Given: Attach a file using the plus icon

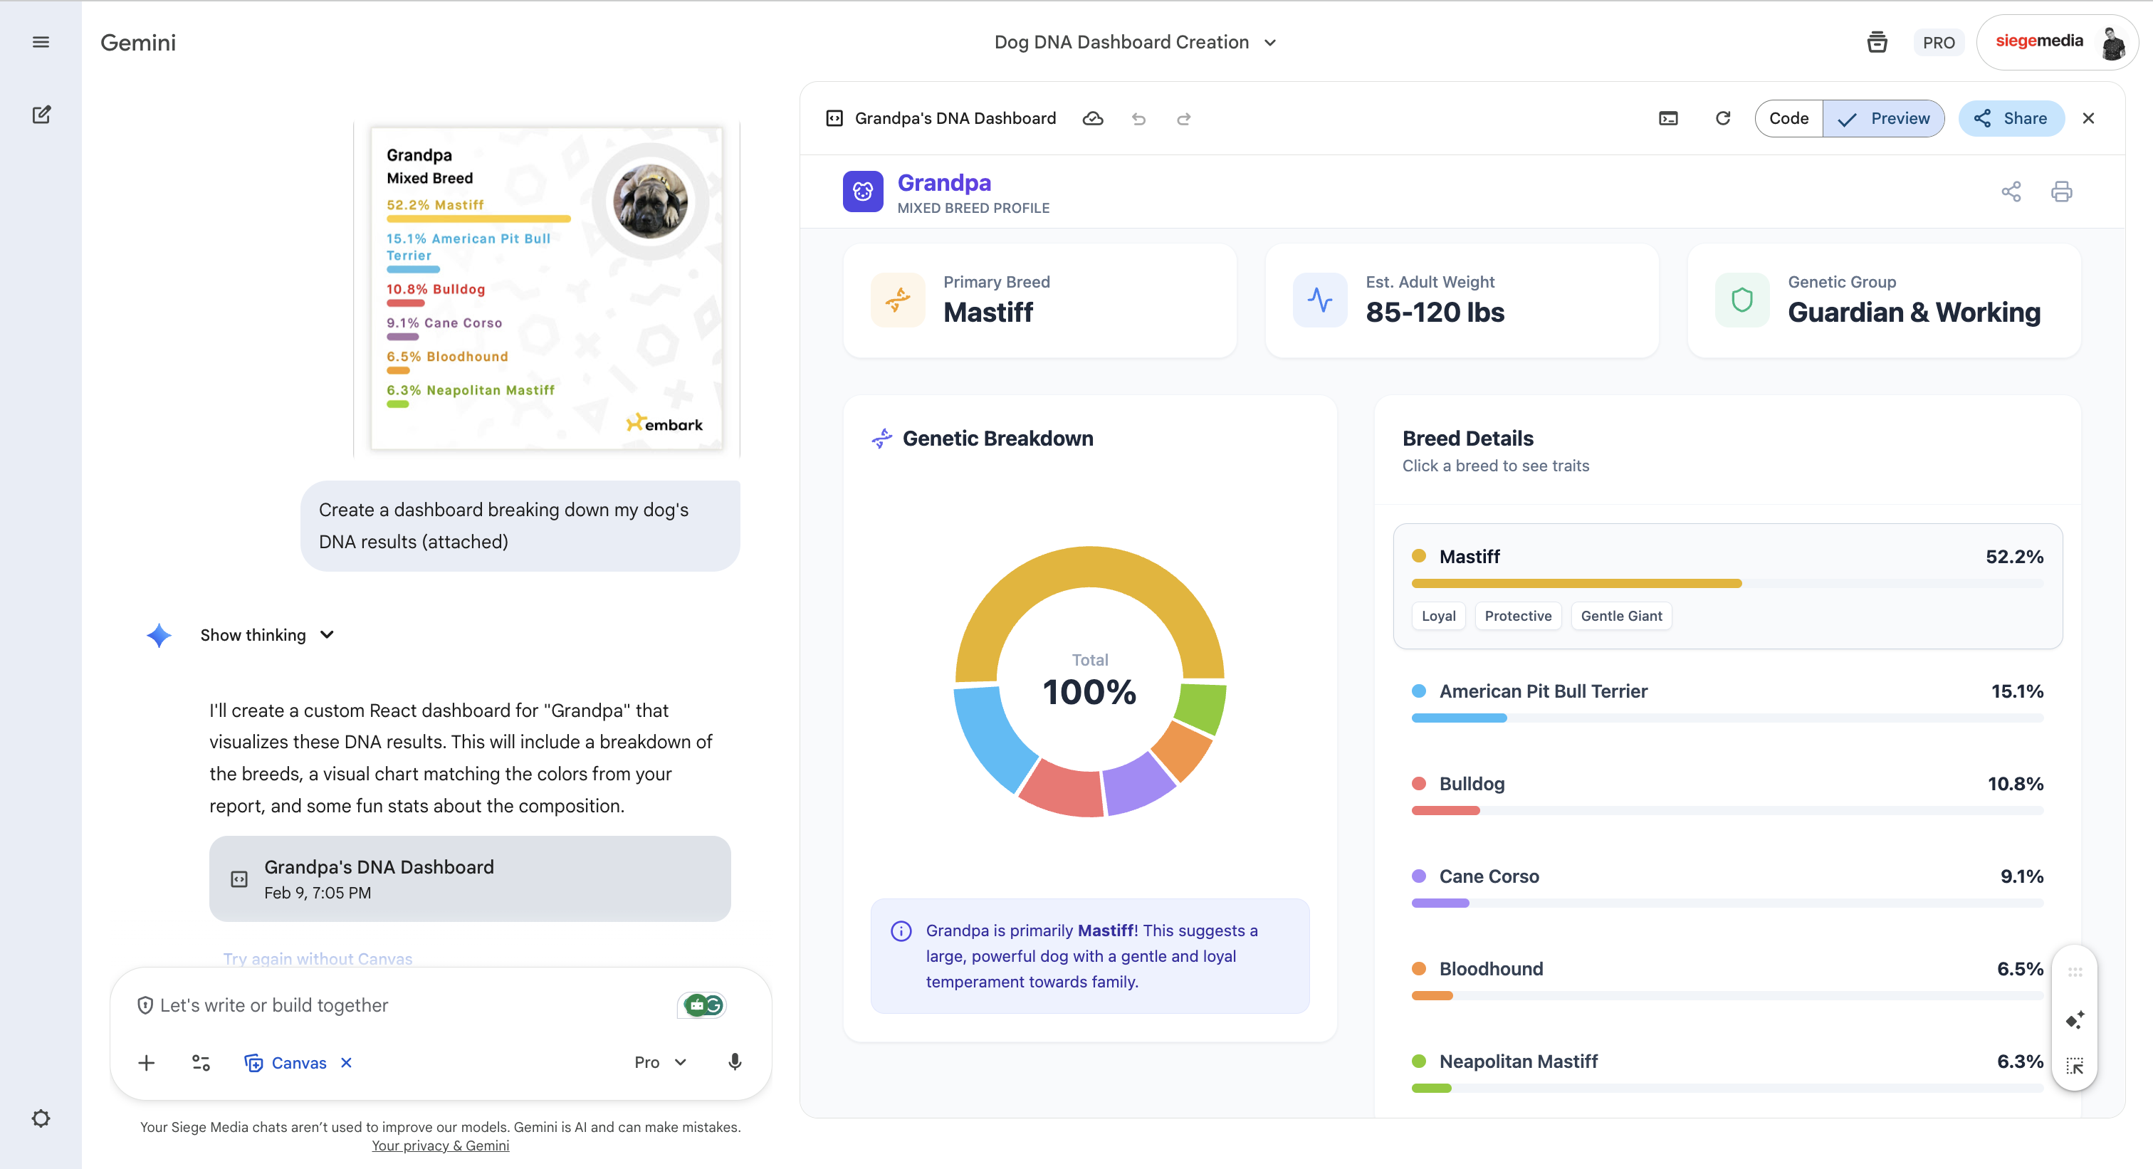Looking at the screenshot, I should (x=146, y=1062).
